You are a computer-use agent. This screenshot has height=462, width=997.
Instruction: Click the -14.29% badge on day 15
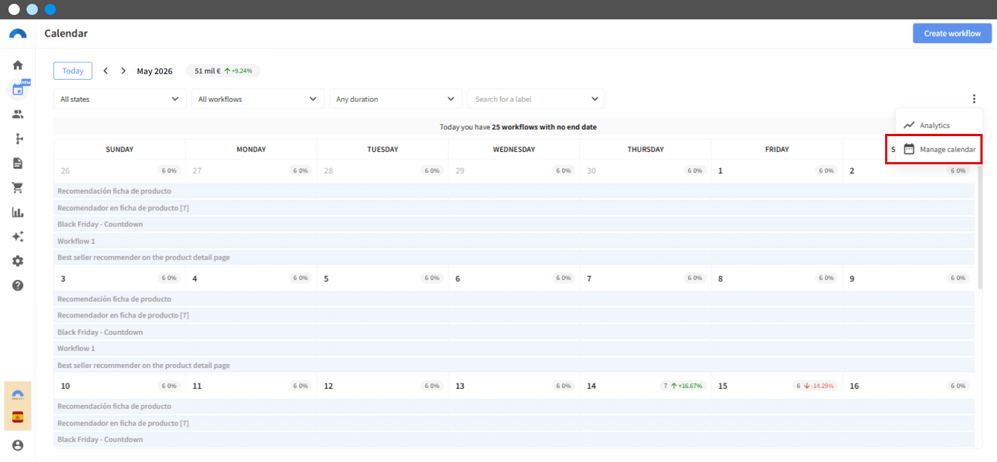click(x=815, y=386)
